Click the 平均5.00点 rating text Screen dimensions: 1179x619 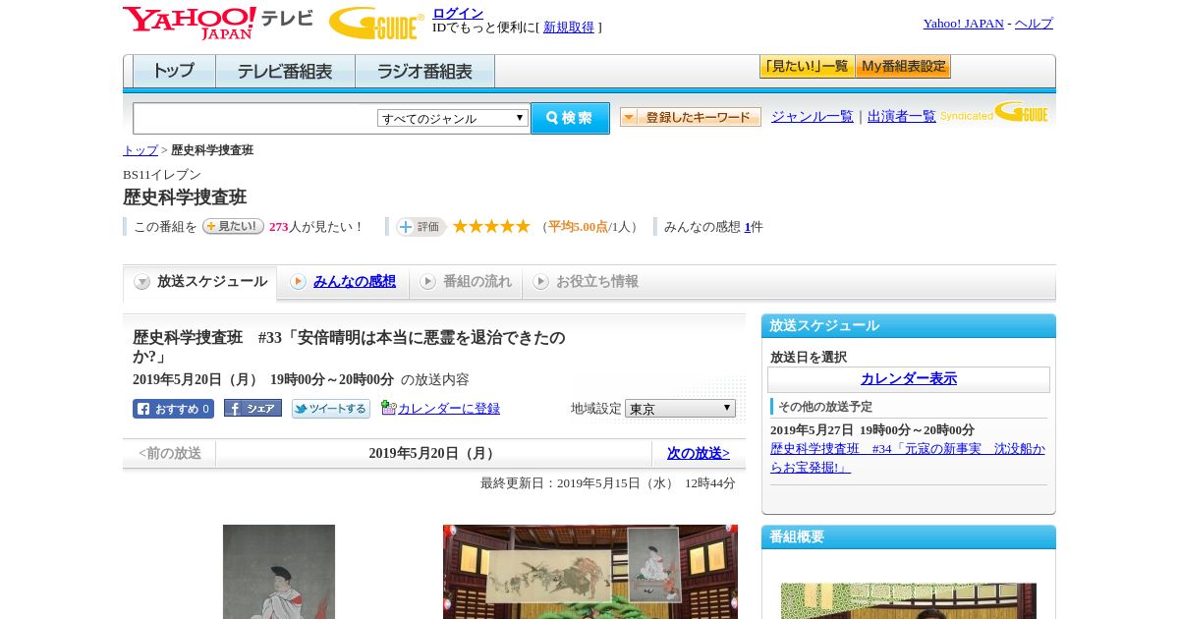click(x=578, y=227)
